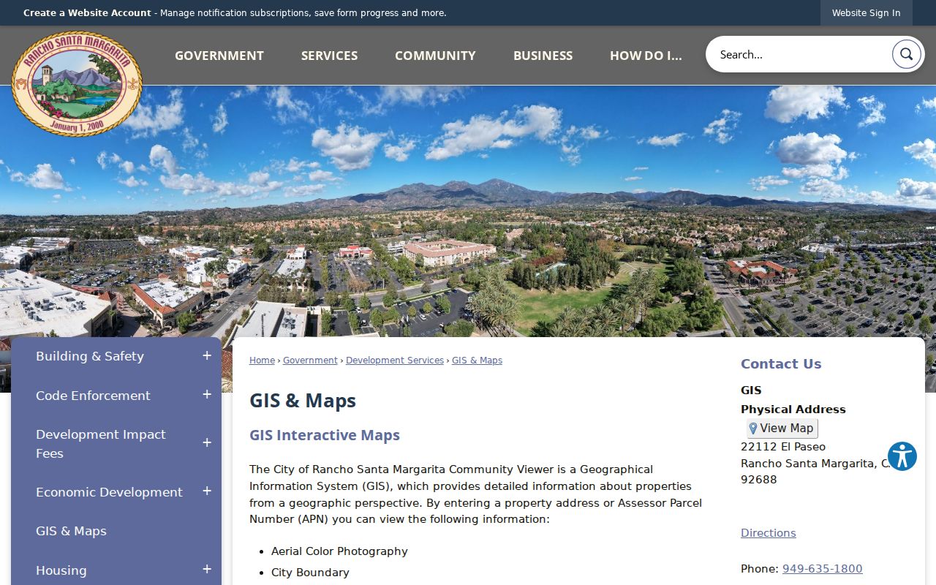Screen dimensions: 936x585
Task: Open the Community main menu
Action: [435, 56]
